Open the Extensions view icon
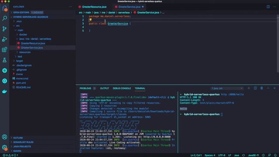279x157 pixels. (4, 50)
